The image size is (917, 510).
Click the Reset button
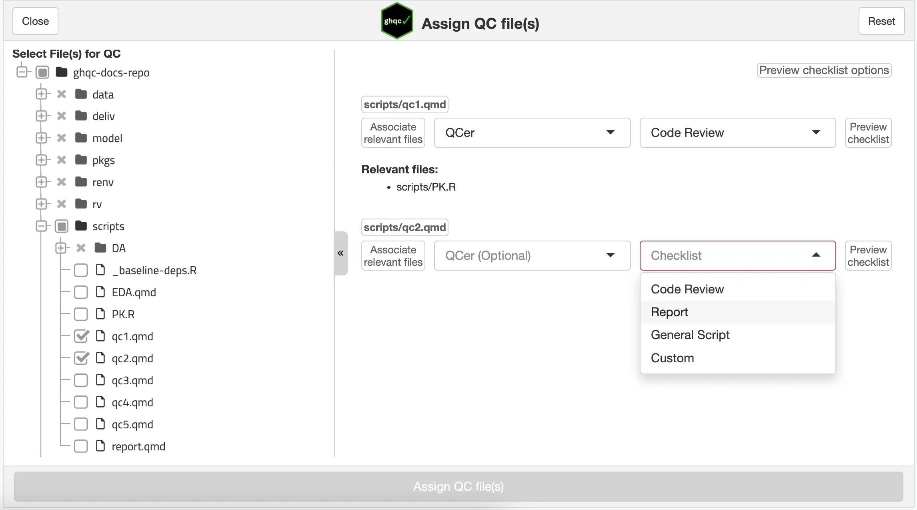881,21
